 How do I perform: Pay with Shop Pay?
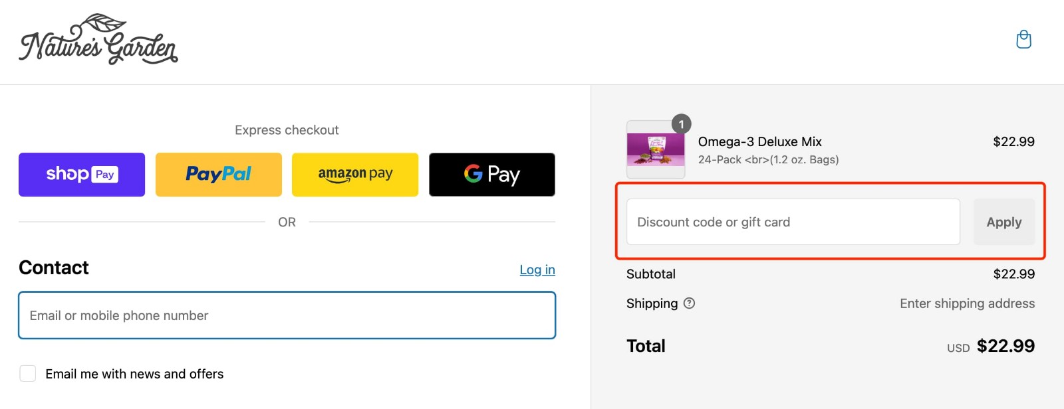[81, 174]
